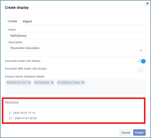151x138 pixels.
Task: Select the Create tab
Action: (x=12, y=21)
